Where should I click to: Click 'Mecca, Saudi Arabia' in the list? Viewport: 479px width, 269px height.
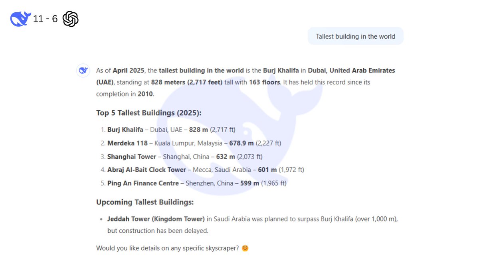[222, 170]
